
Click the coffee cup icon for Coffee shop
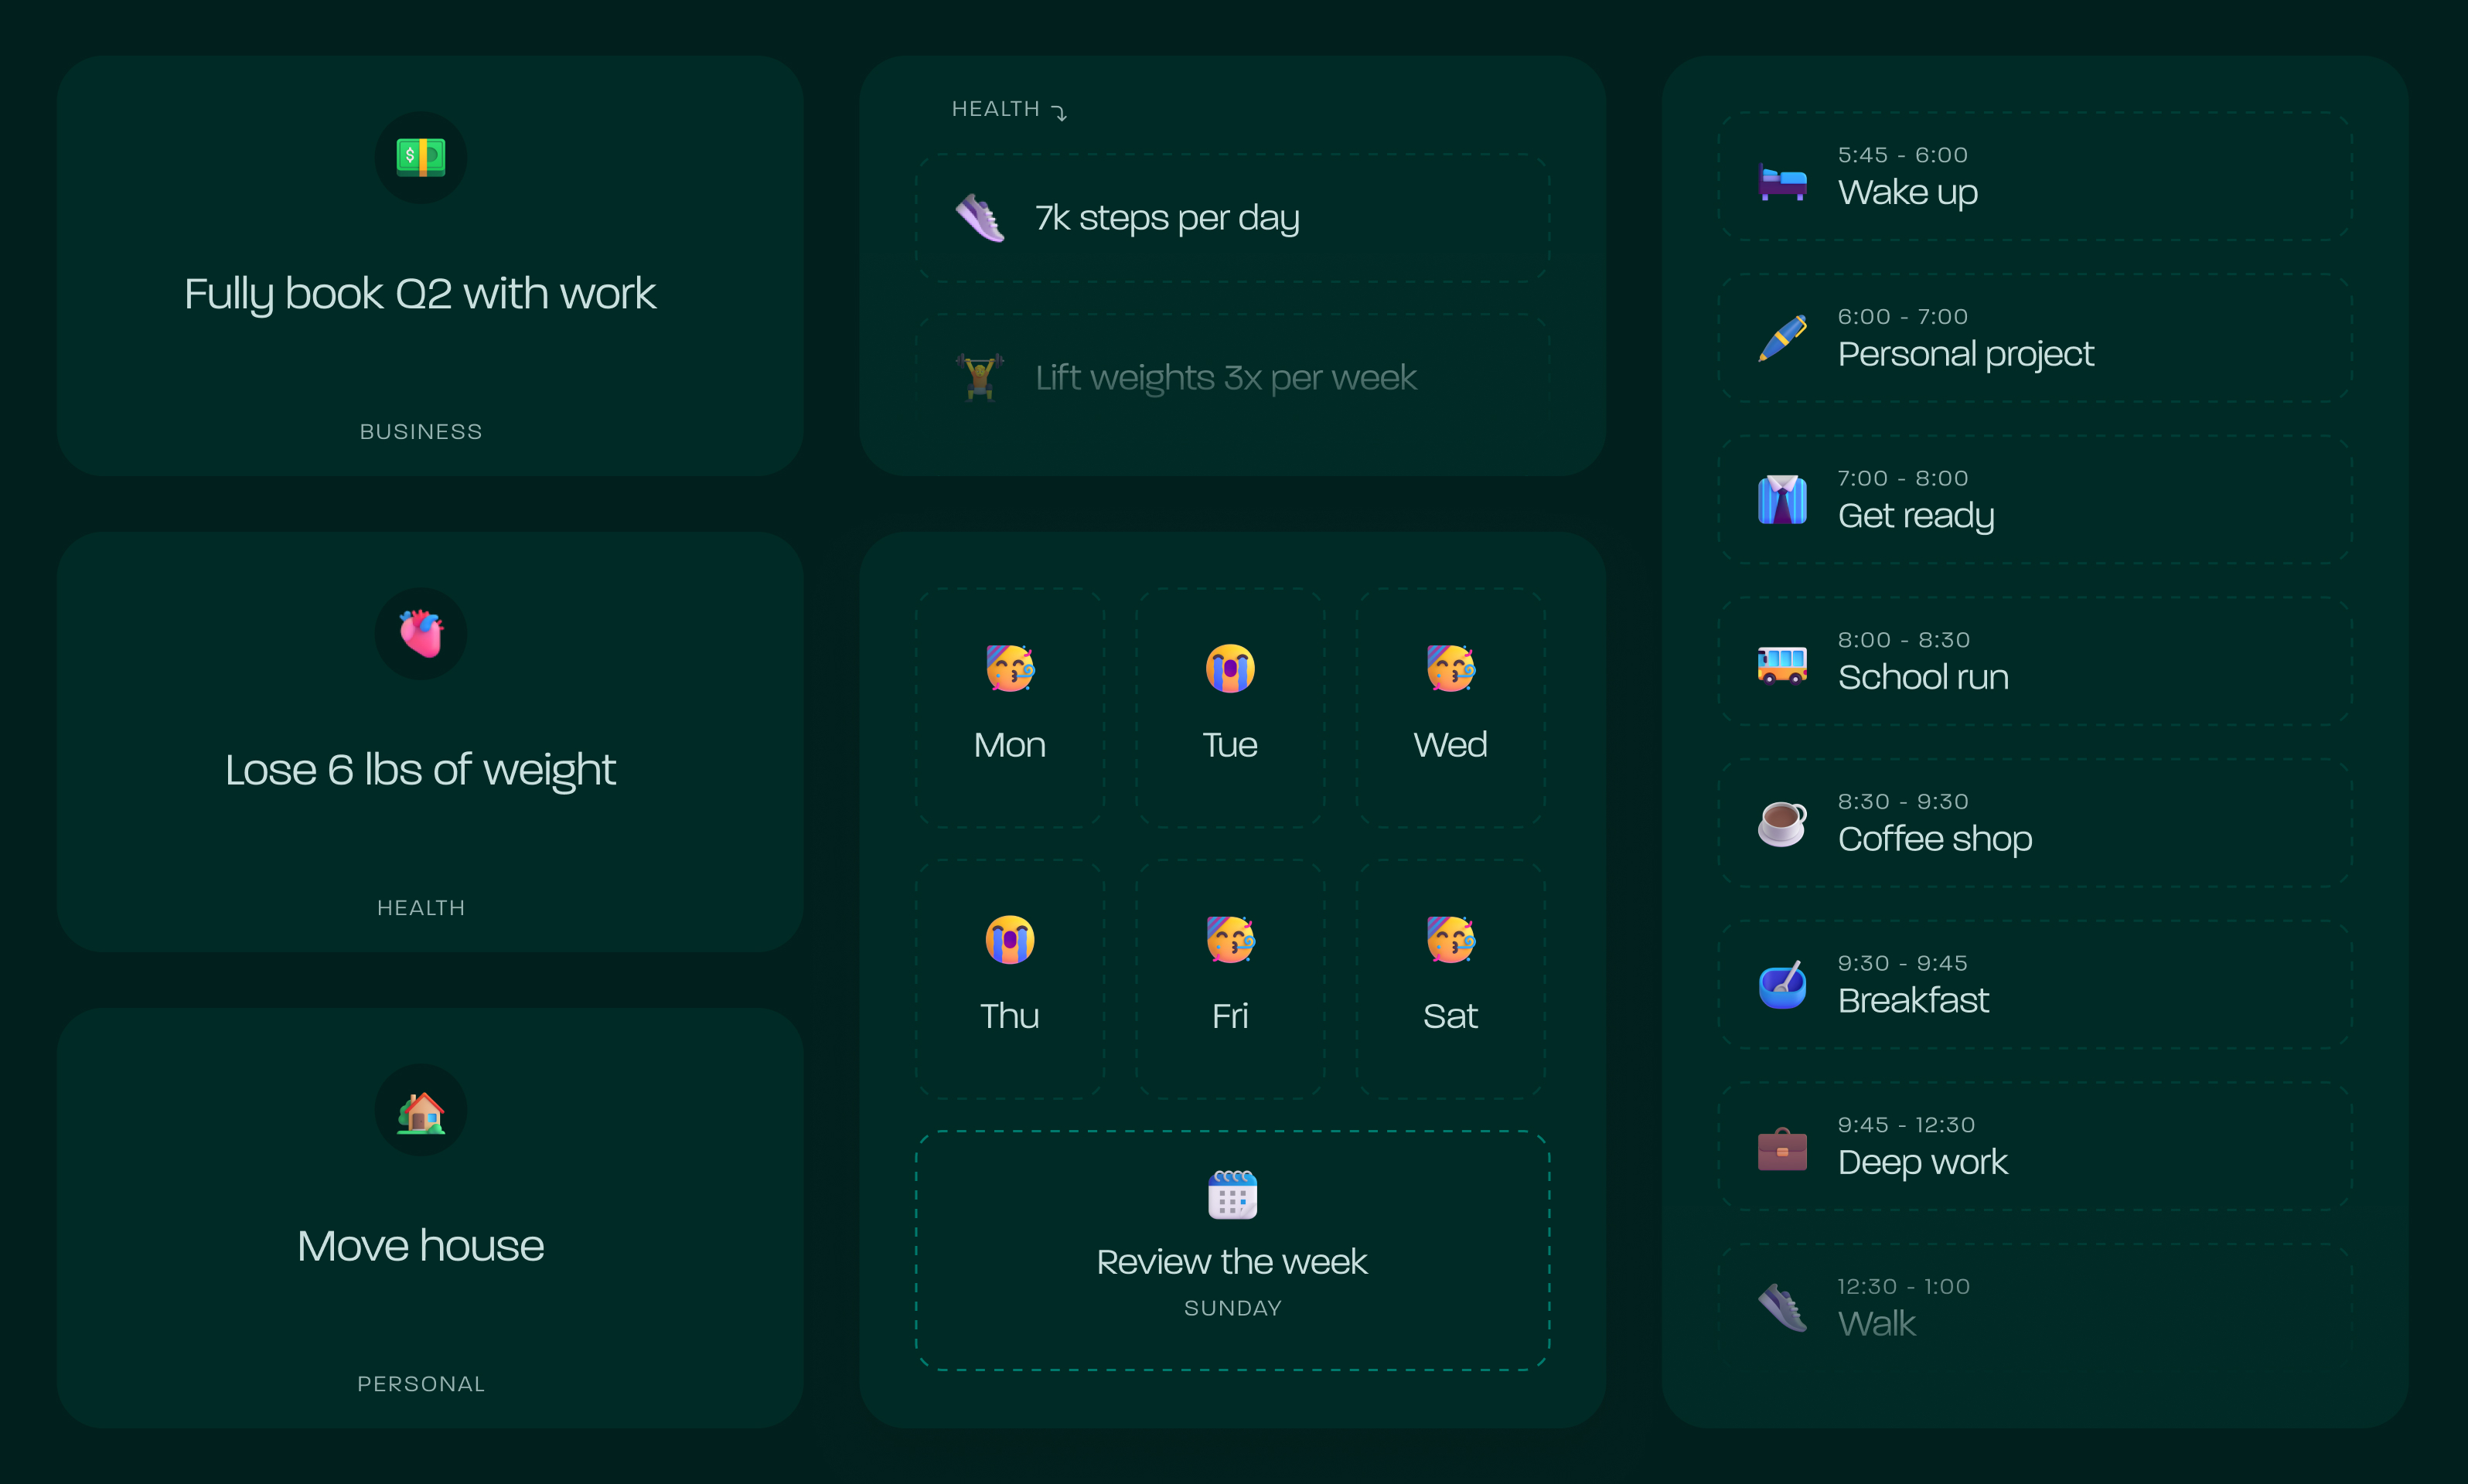[x=1781, y=823]
